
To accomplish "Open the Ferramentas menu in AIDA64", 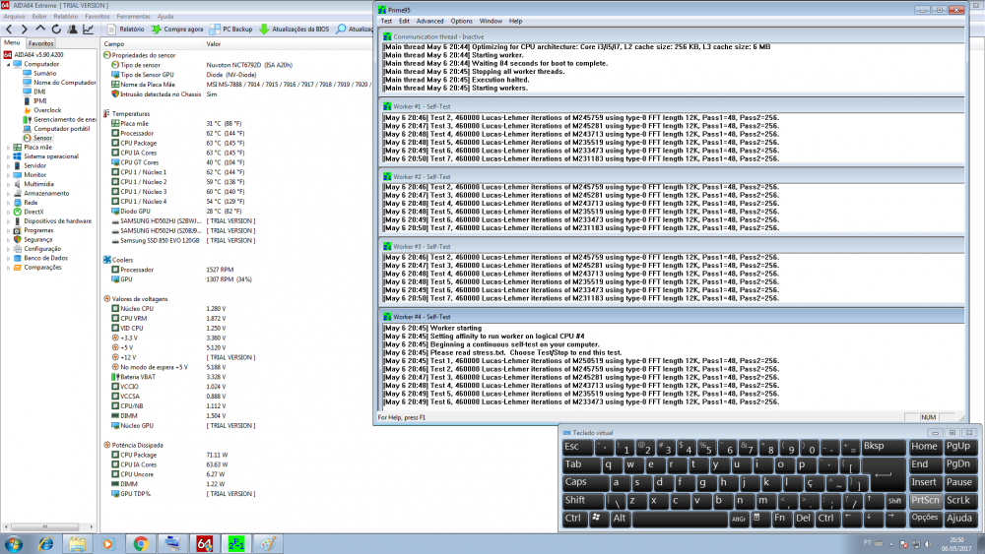I will pos(133,17).
